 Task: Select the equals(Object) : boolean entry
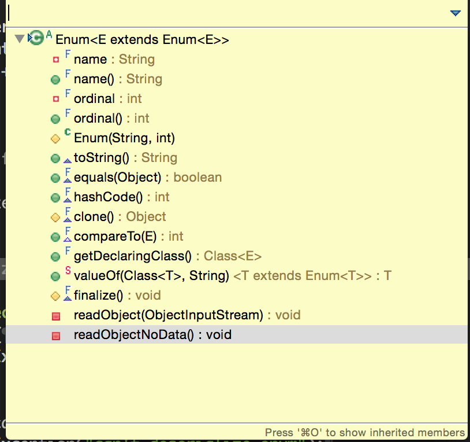[x=133, y=177]
